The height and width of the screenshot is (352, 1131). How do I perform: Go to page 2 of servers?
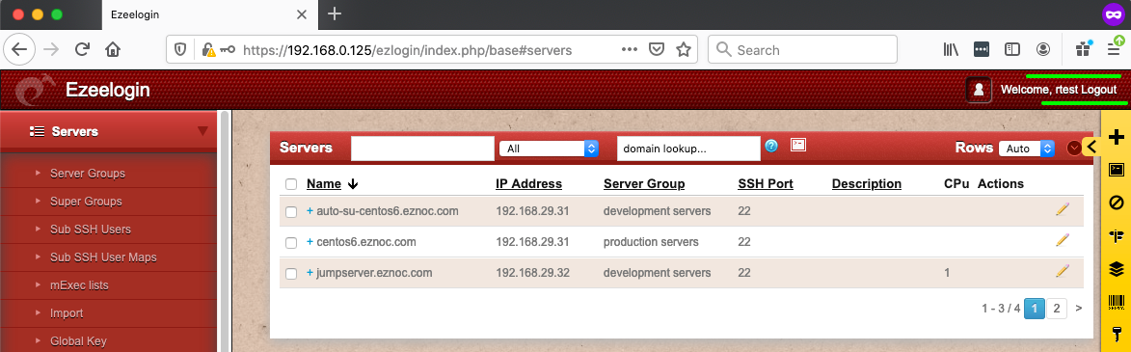pos(1056,309)
